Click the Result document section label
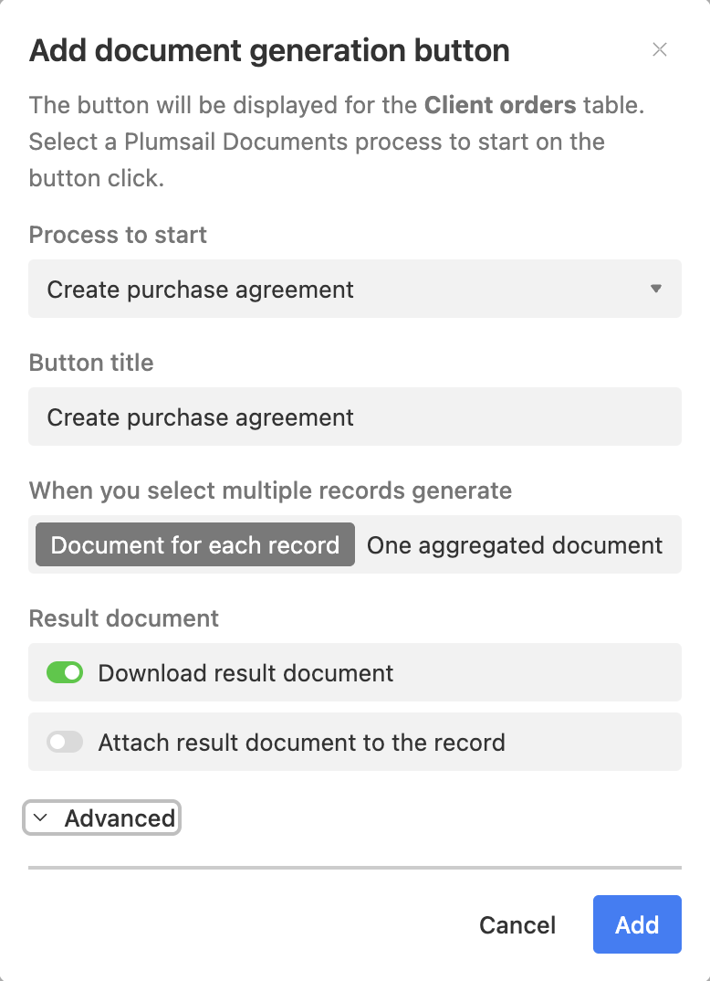 [123, 618]
